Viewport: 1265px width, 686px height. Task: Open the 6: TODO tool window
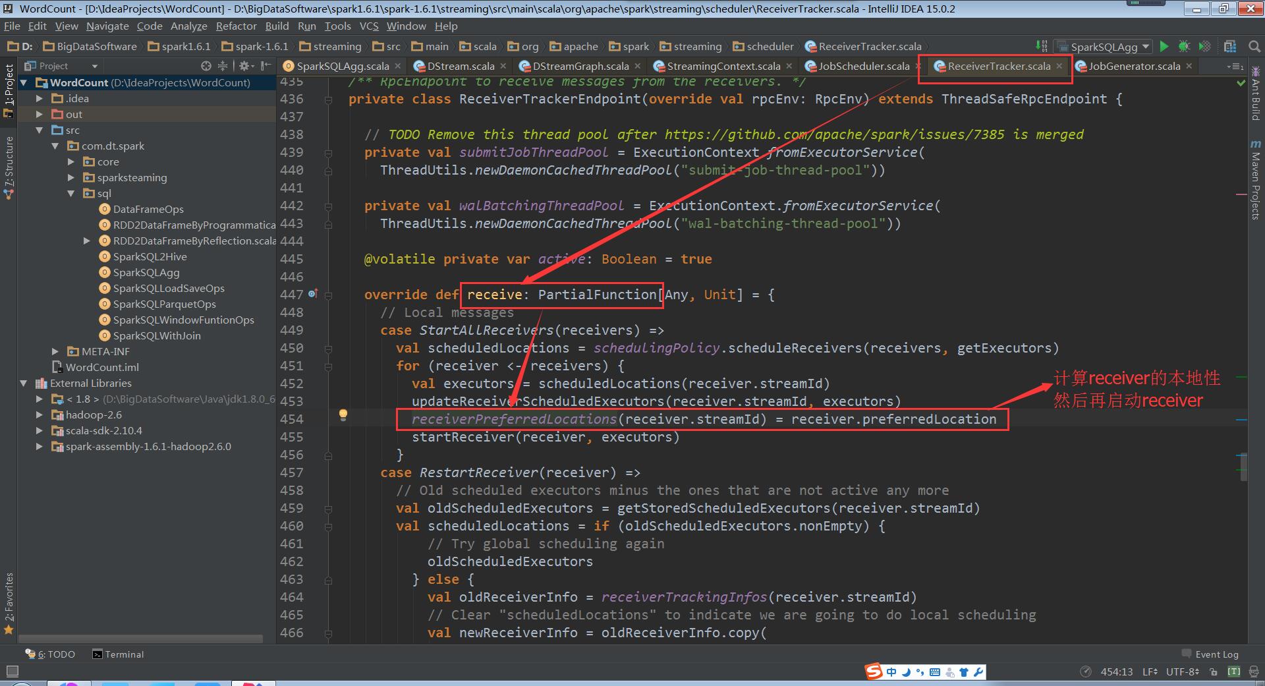(x=50, y=654)
